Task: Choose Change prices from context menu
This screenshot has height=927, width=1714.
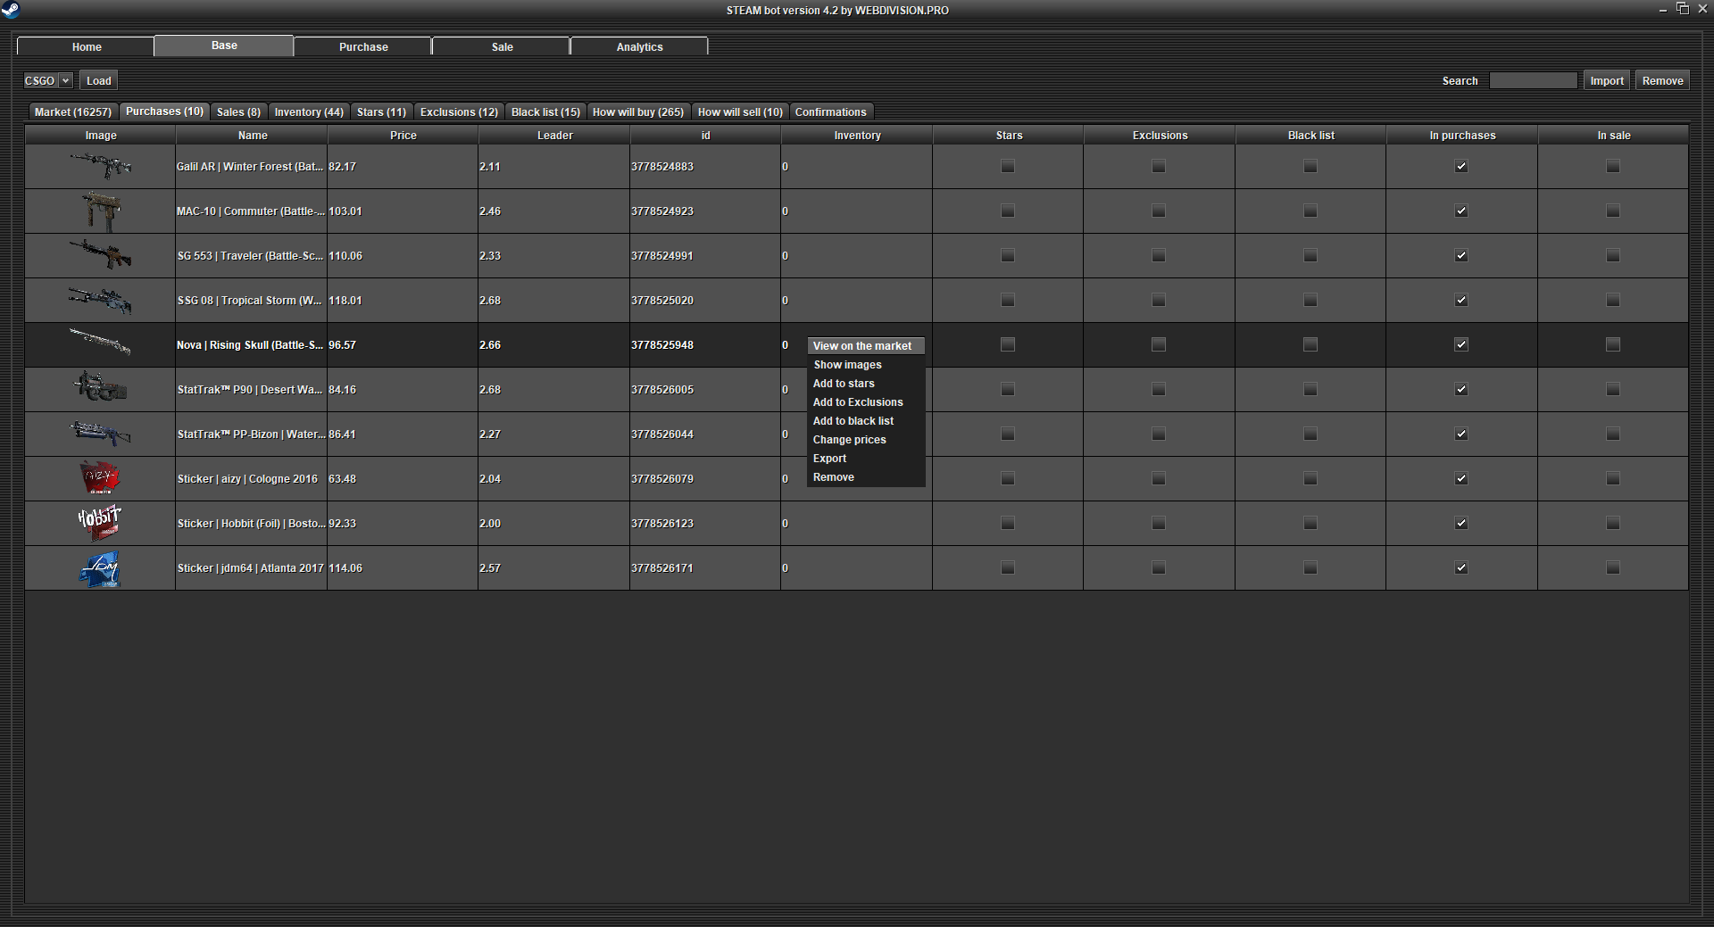Action: point(849,440)
